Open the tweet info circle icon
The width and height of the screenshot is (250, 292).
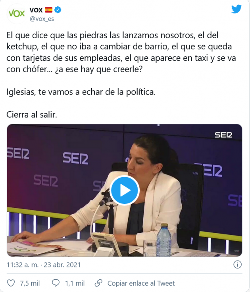coord(237,265)
